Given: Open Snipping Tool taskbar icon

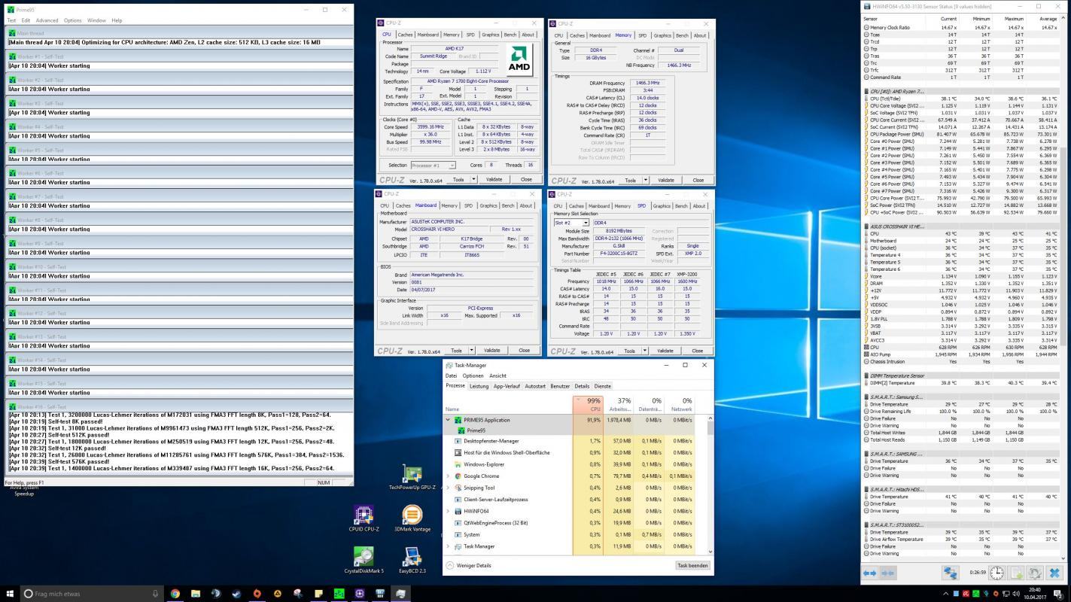Looking at the screenshot, I should pyautogui.click(x=297, y=594).
